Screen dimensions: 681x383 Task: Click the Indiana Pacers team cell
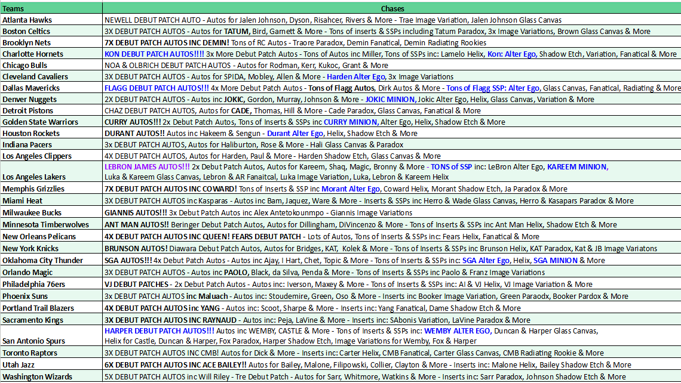[51, 144]
